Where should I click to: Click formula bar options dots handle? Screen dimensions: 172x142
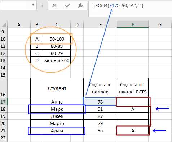42,5
